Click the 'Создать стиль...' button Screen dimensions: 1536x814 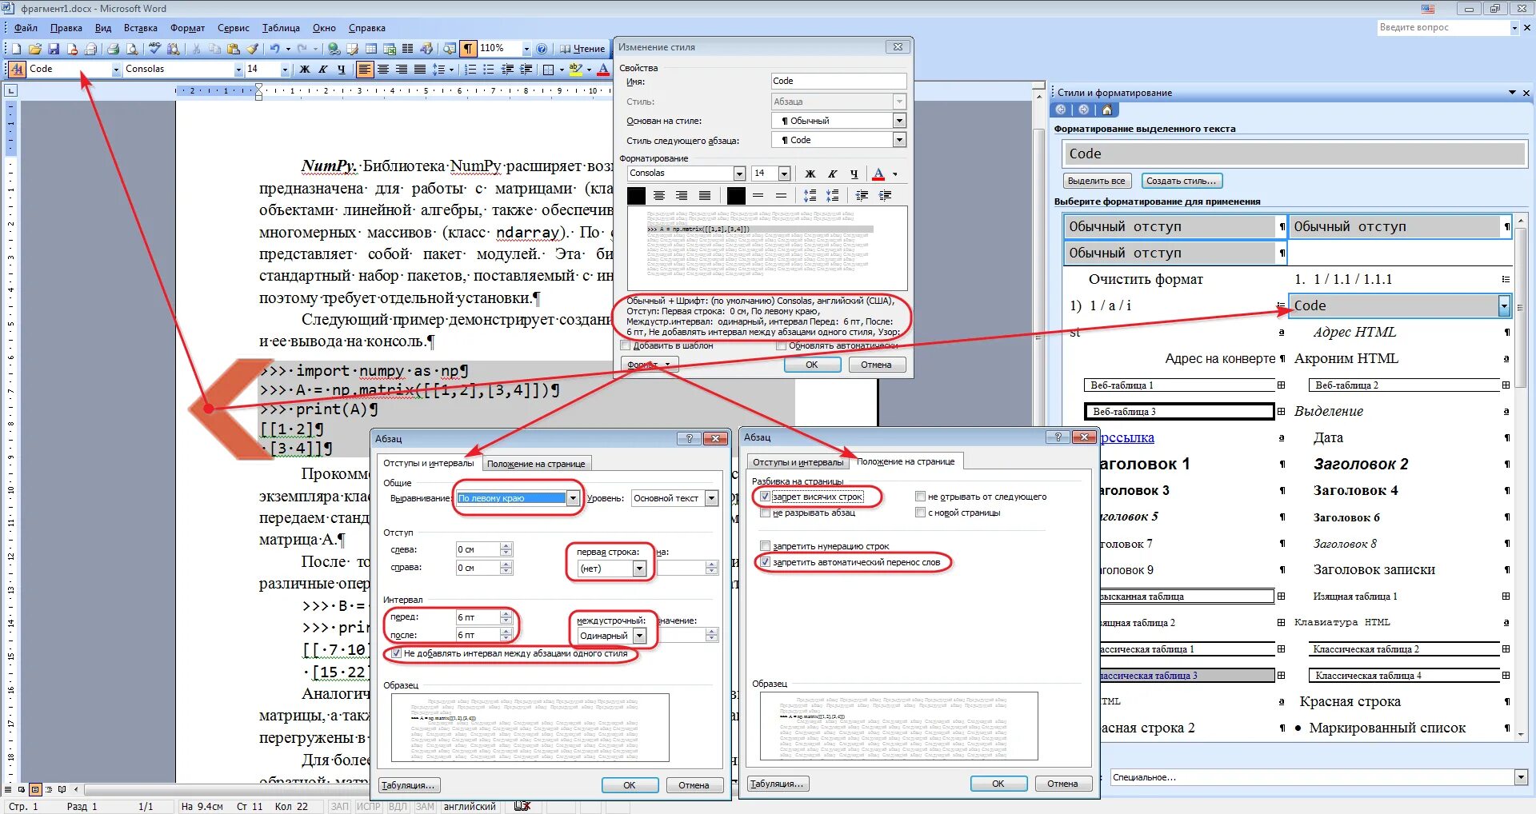point(1182,181)
